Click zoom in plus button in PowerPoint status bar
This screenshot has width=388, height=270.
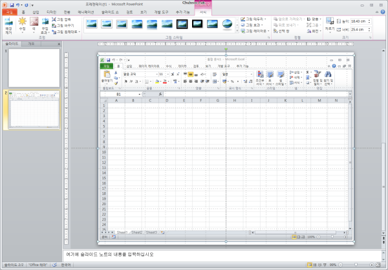pyautogui.click(x=371, y=265)
